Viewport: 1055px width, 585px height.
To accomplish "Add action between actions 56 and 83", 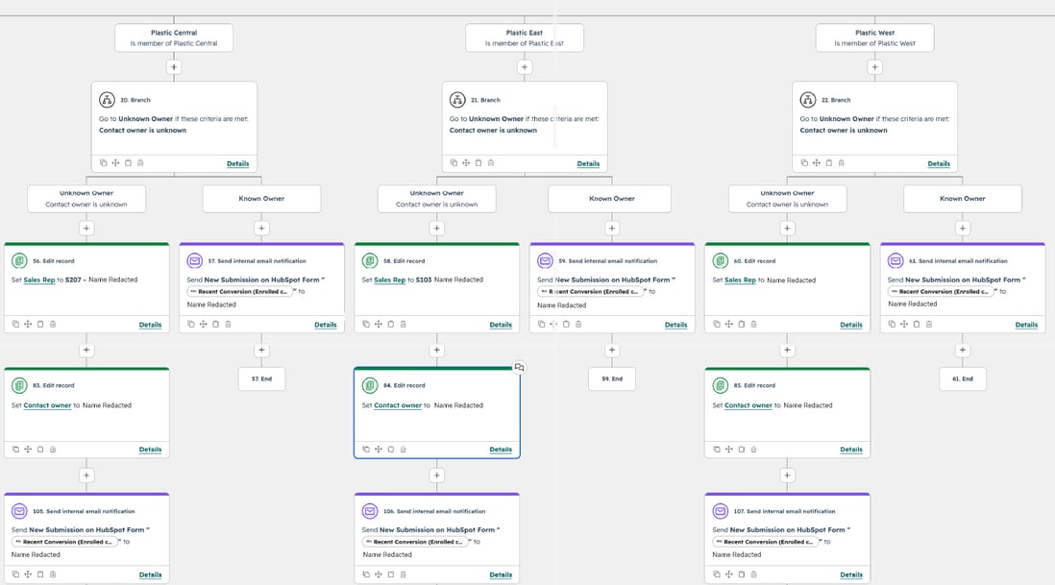I will [86, 351].
